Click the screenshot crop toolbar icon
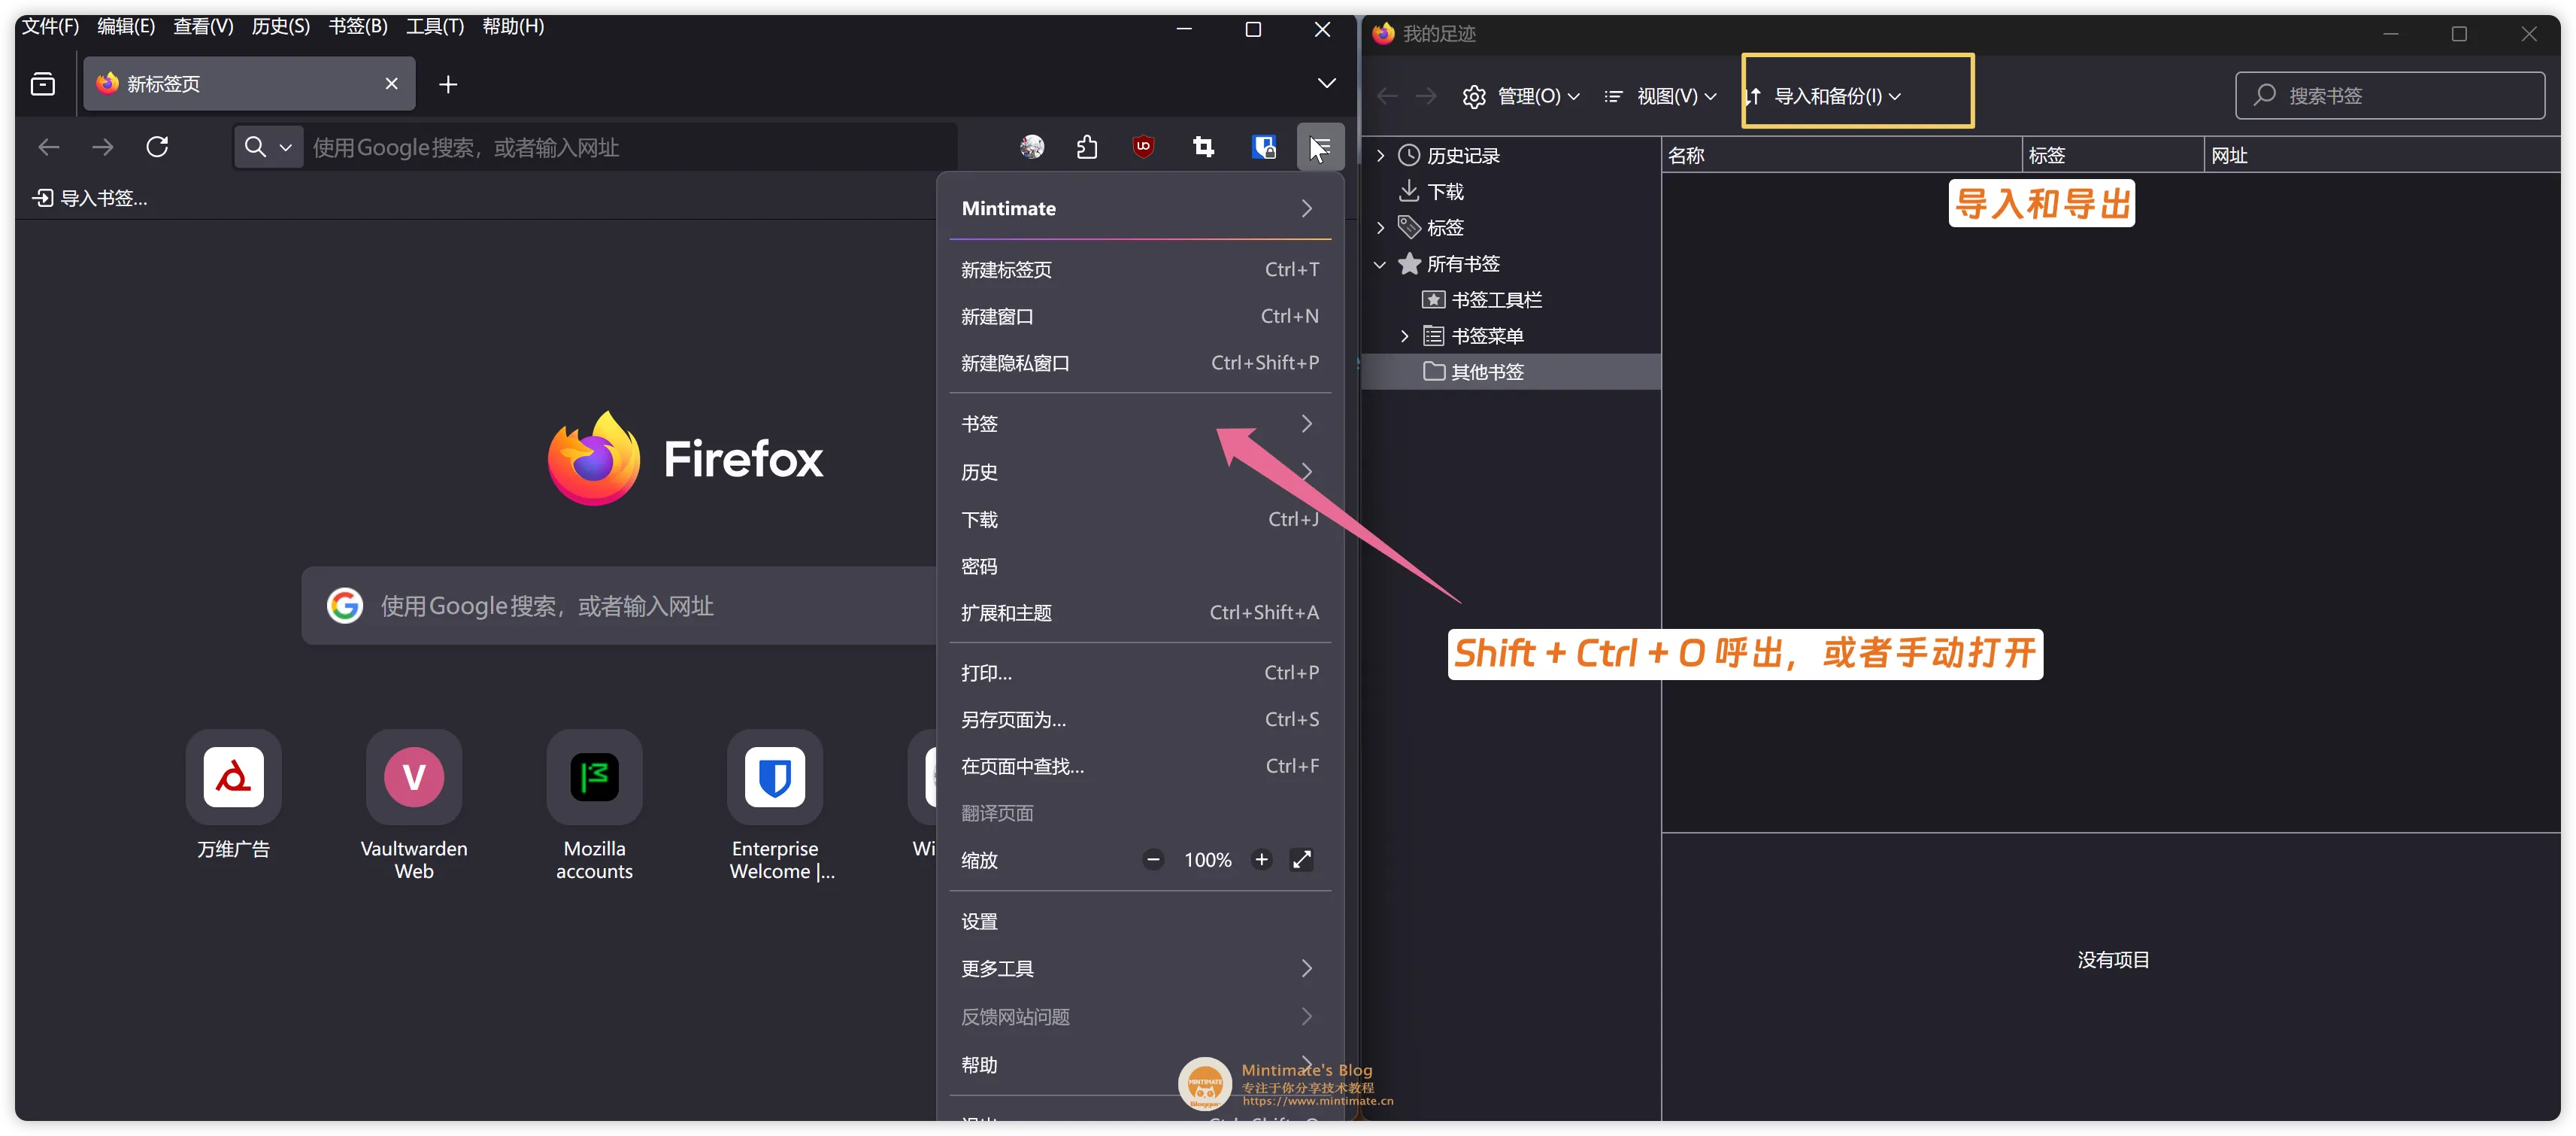Viewport: 2576px width, 1136px height. [x=1204, y=147]
